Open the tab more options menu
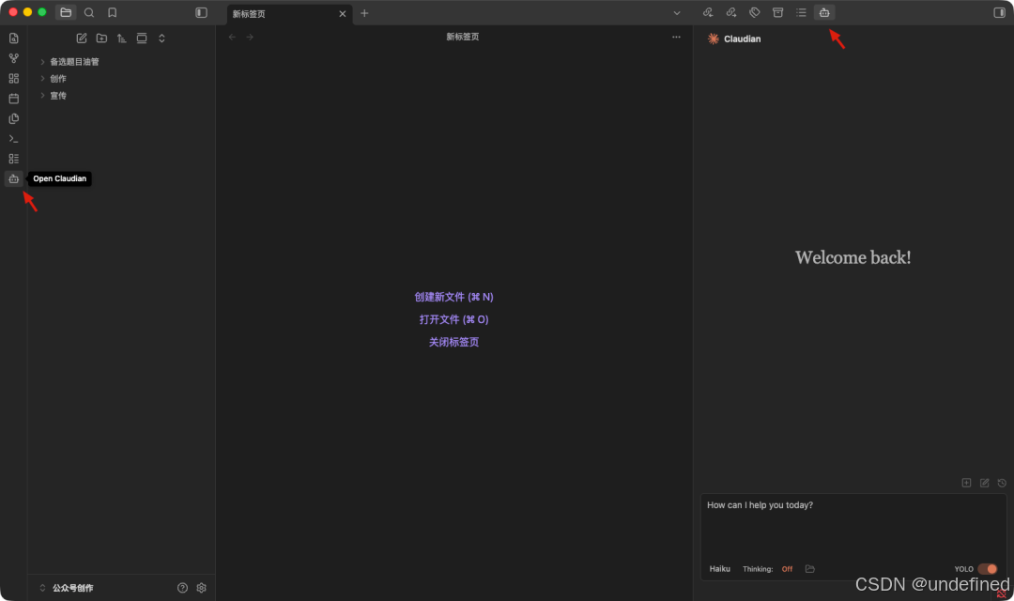 (x=676, y=37)
